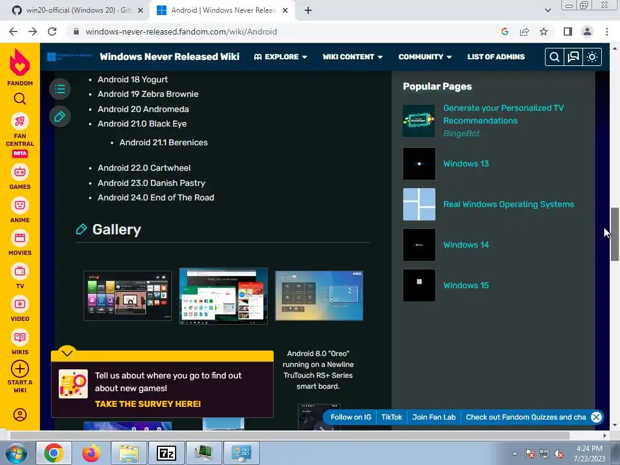Open the Windows 15 popular page link

[466, 286]
